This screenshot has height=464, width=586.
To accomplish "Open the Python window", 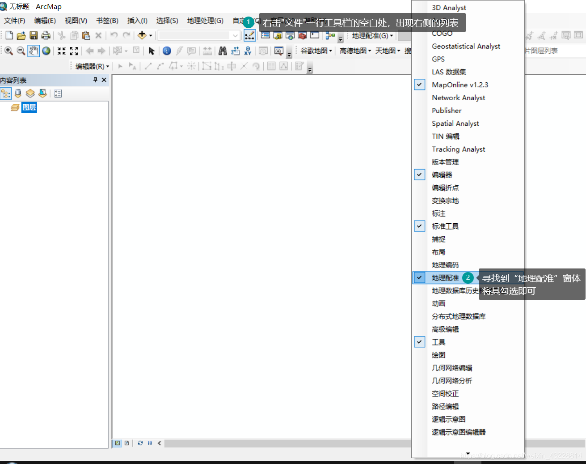I will (x=315, y=35).
